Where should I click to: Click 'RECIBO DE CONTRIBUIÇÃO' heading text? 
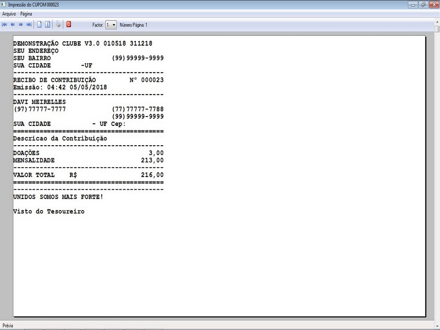[54, 80]
